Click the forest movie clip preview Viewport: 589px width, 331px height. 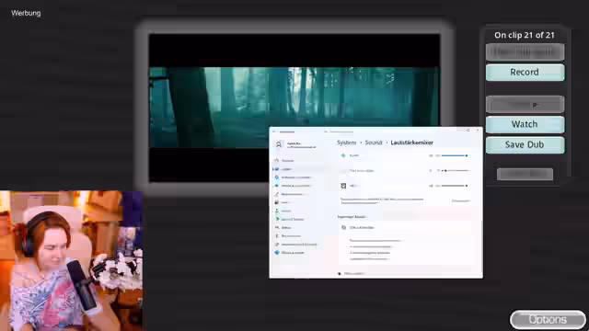pos(294,108)
